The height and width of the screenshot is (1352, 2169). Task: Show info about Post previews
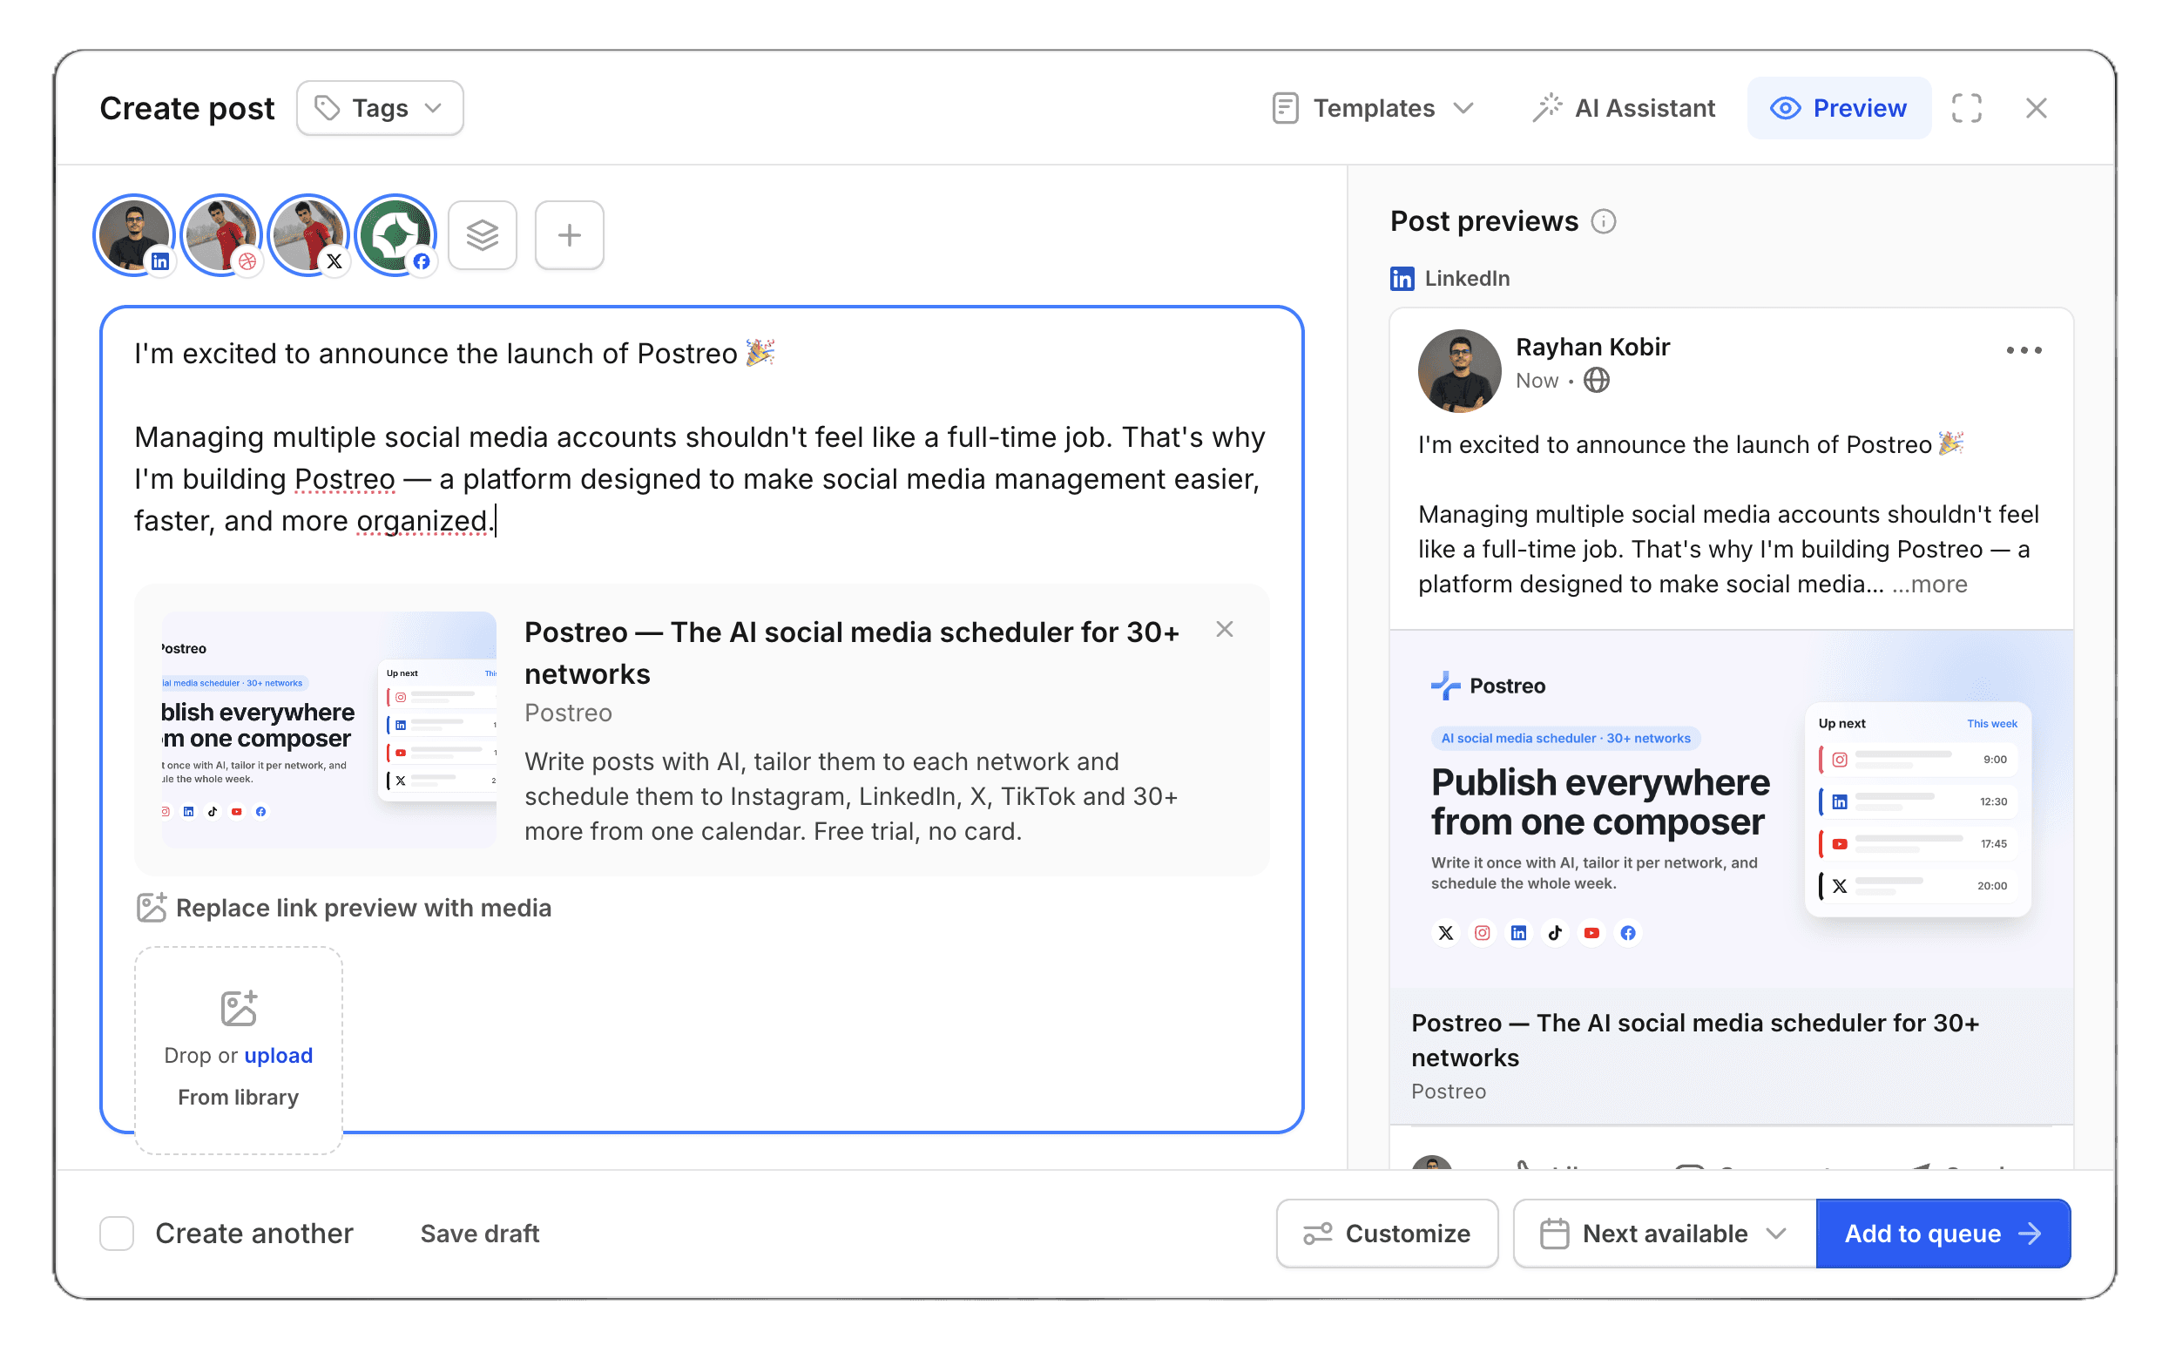tap(1604, 221)
